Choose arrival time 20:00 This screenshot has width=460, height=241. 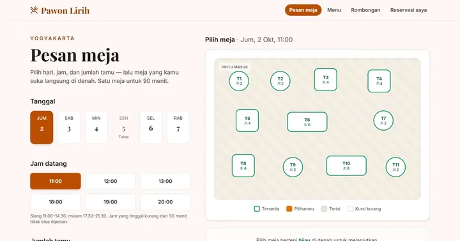tap(165, 201)
